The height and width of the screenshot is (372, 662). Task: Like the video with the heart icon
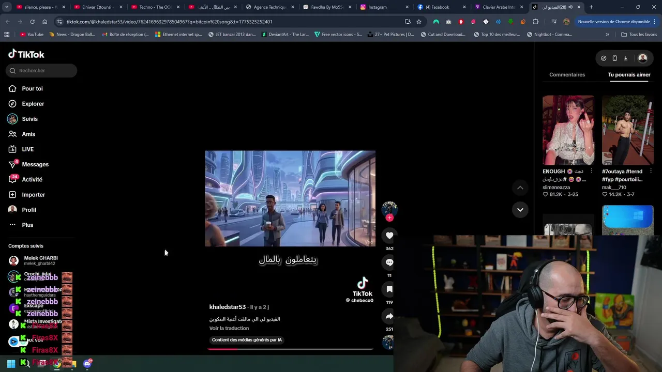click(x=389, y=236)
